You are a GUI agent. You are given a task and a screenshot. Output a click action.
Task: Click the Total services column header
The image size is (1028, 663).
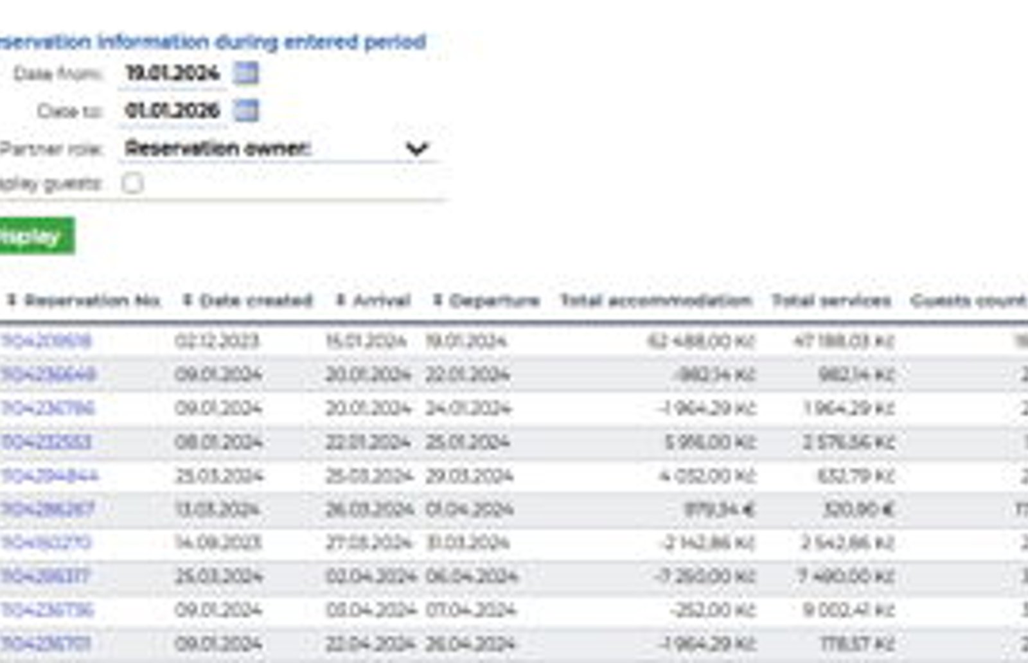[x=831, y=300]
